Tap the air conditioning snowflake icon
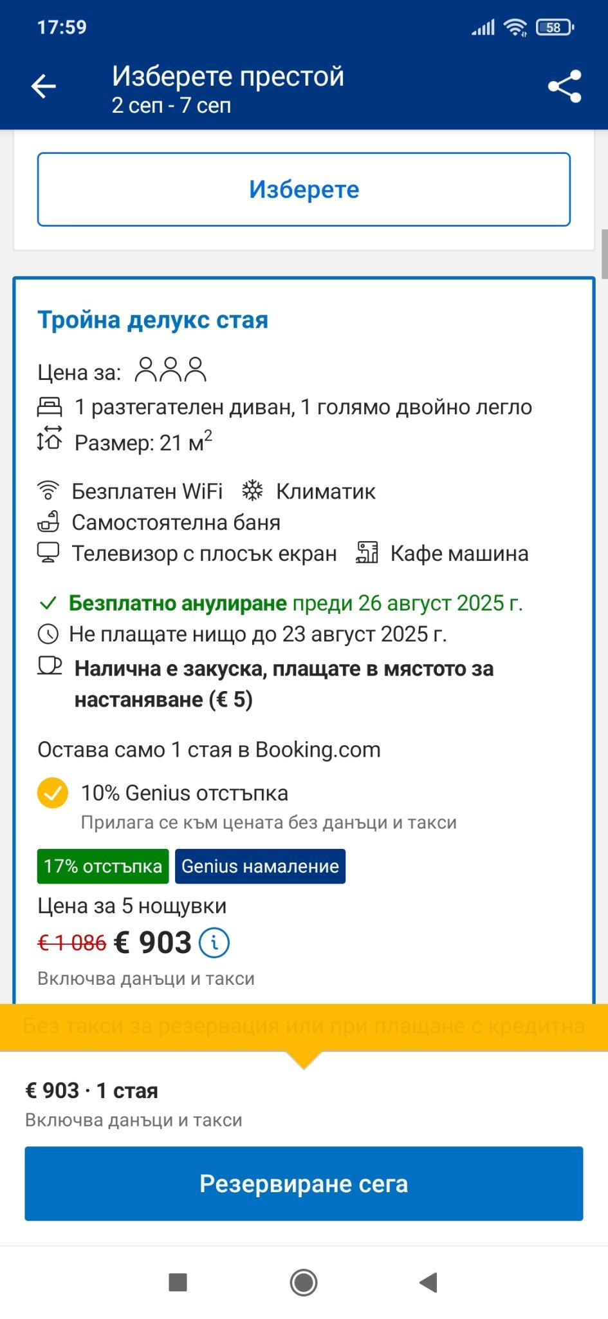Image resolution: width=608 pixels, height=1319 pixels. [252, 491]
